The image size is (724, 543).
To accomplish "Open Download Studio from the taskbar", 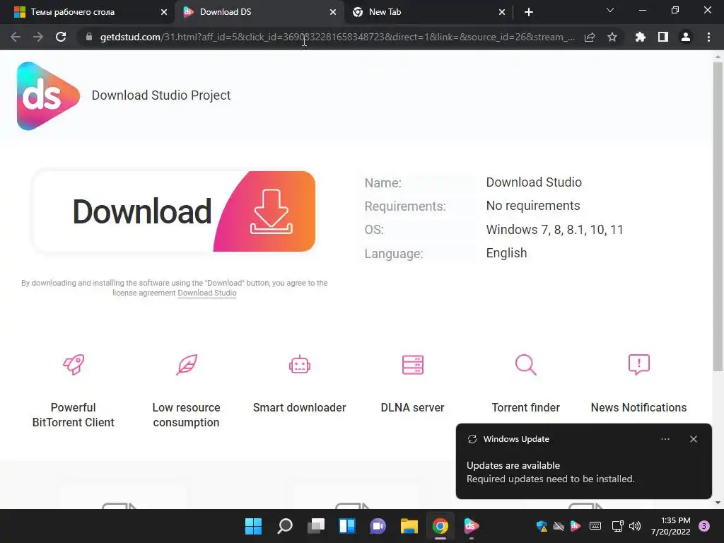I will [472, 526].
